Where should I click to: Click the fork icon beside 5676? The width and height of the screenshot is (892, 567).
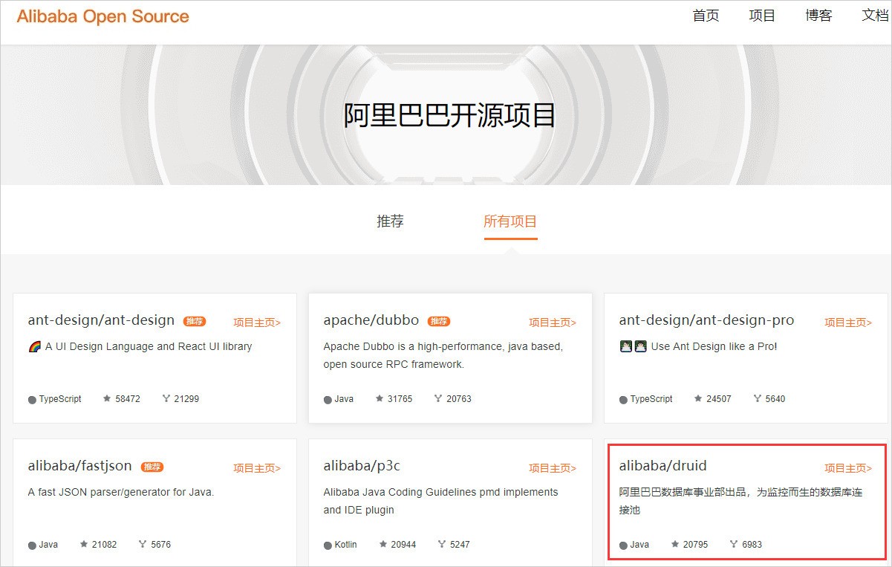click(x=143, y=544)
